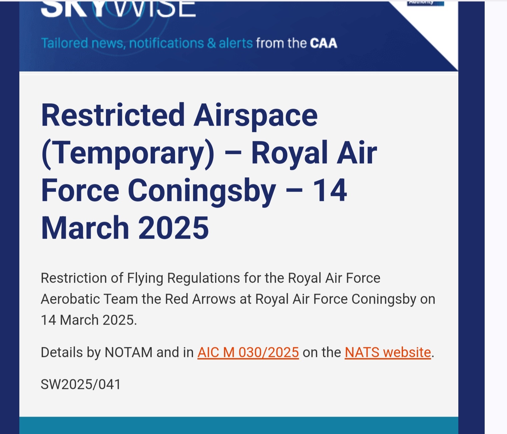Click the Restricted Airspace (Temporary) headline

[x=179, y=115]
